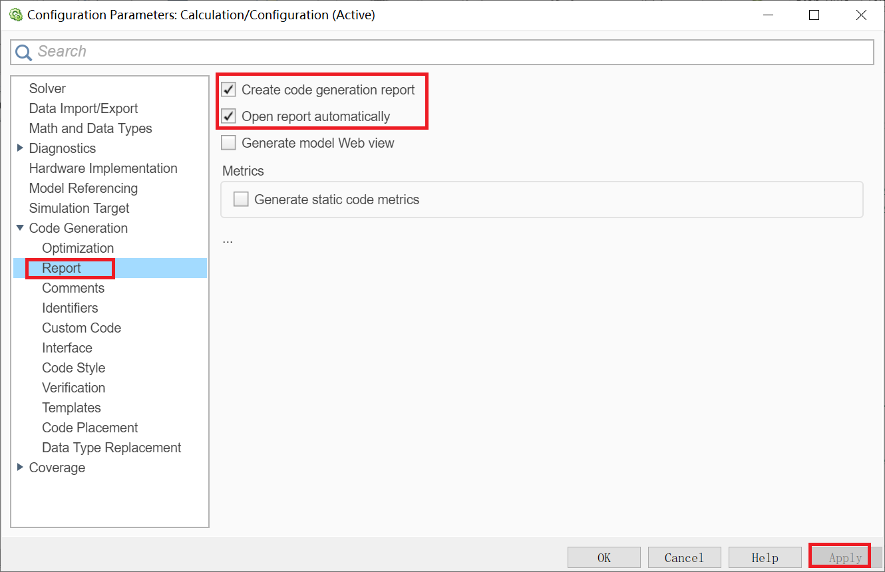Close the Configuration Parameters dialog

pyautogui.click(x=861, y=15)
